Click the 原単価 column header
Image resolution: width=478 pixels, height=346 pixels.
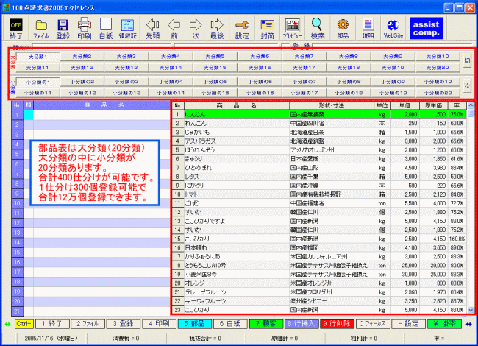[433, 106]
